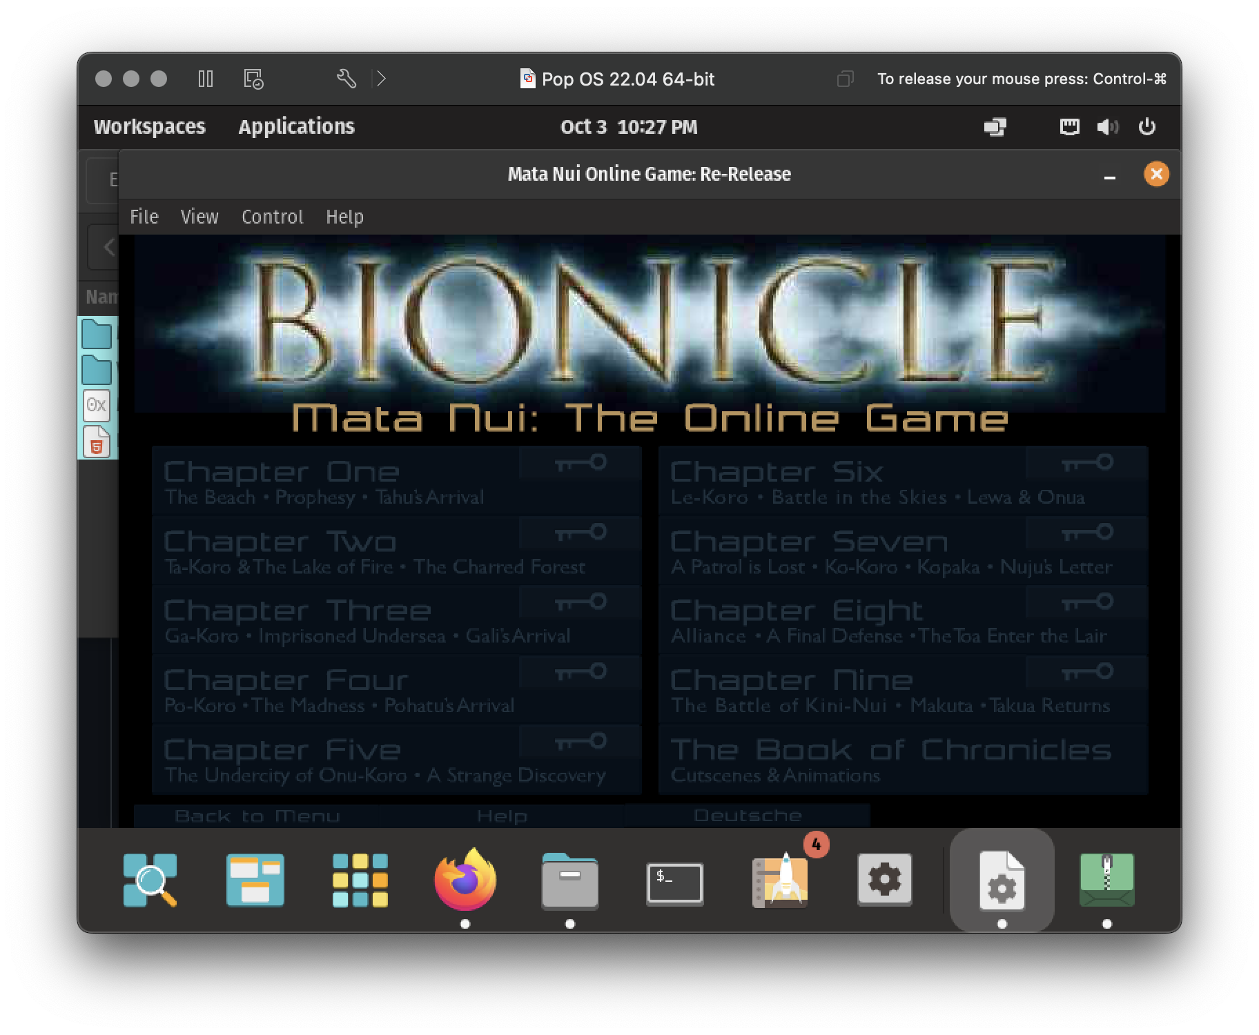Open the Control menu
1259x1035 pixels.
[272, 216]
